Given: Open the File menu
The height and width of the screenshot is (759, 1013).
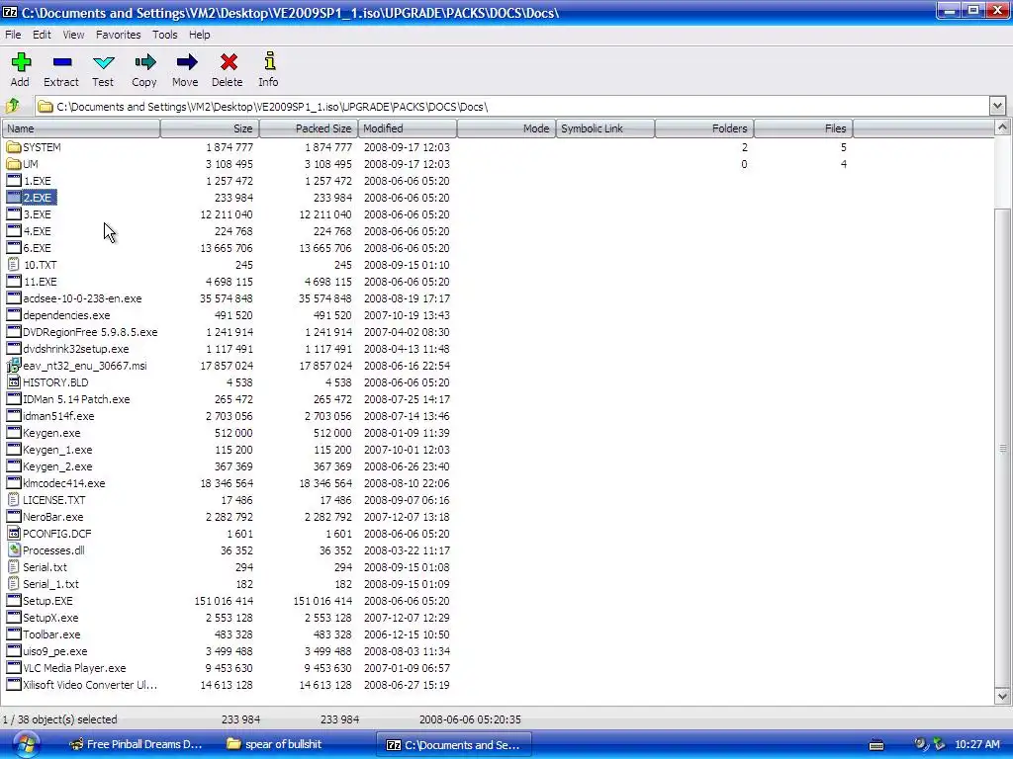Looking at the screenshot, I should pyautogui.click(x=13, y=35).
